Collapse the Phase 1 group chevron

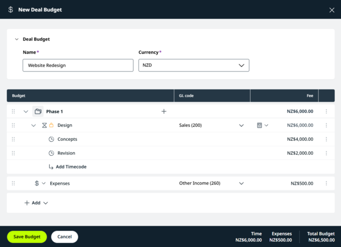[x=25, y=111]
